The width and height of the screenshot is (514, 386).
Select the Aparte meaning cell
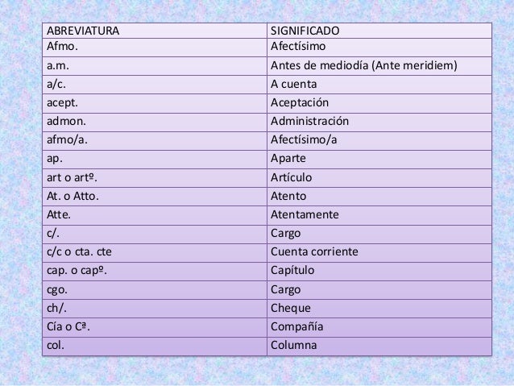(379, 160)
